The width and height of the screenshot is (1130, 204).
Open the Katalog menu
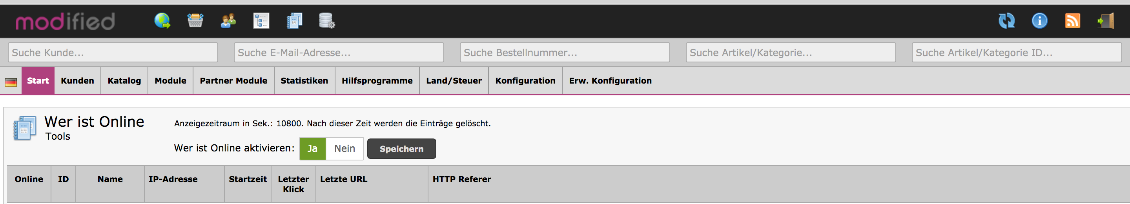click(124, 81)
